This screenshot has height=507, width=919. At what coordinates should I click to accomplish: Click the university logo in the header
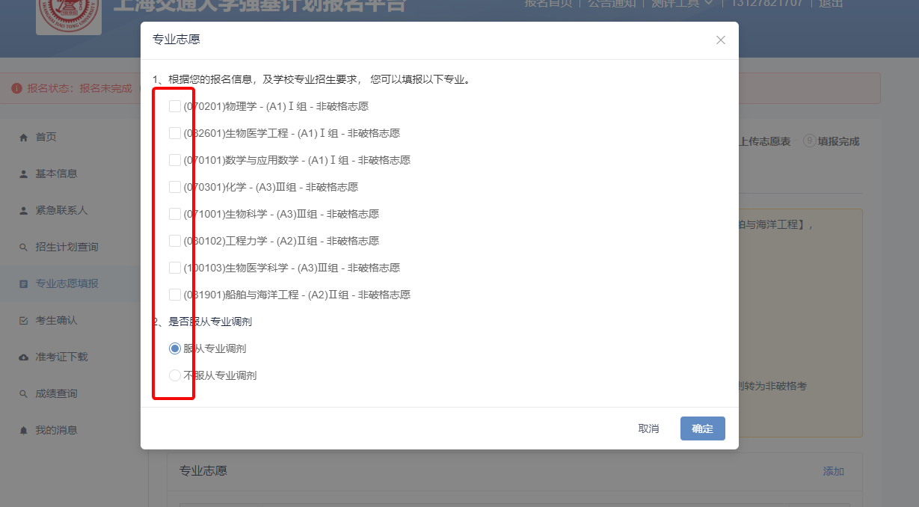point(69,16)
